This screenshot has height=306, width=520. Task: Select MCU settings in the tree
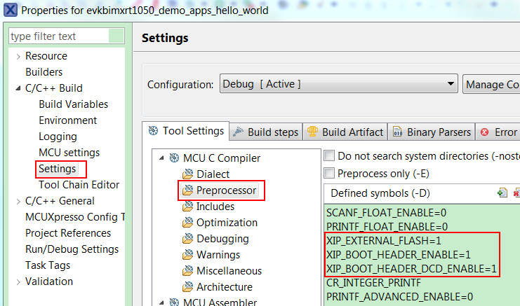pyautogui.click(x=69, y=153)
